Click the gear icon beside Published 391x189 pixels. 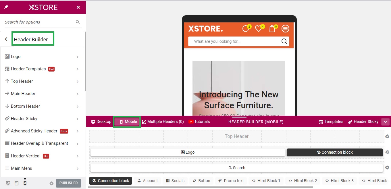(51, 183)
